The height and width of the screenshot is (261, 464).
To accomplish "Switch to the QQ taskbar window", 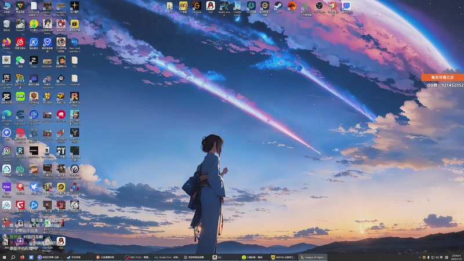I will (x=226, y=258).
